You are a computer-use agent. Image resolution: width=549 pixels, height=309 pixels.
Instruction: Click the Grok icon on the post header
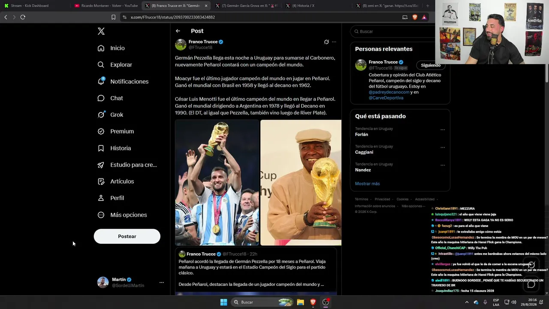(326, 42)
